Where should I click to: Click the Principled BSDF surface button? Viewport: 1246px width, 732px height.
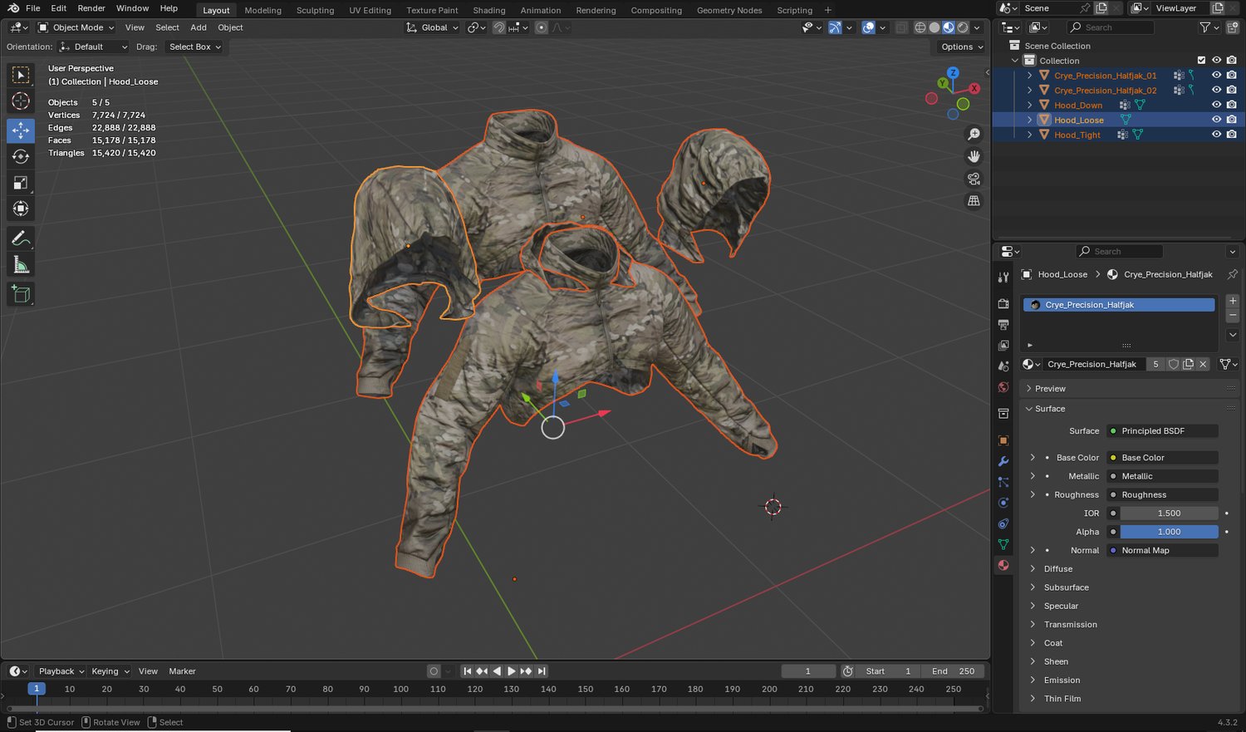pyautogui.click(x=1163, y=431)
